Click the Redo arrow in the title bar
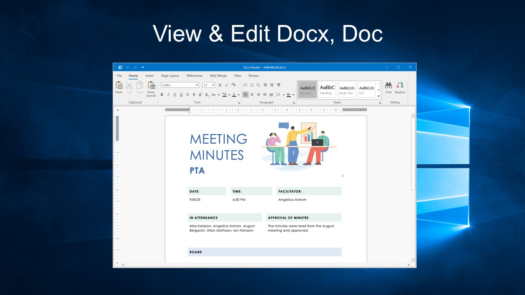 (135, 67)
